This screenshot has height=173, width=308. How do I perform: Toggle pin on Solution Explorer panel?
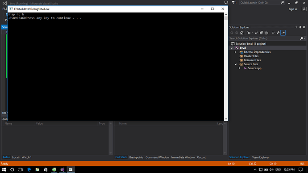point(300,27)
